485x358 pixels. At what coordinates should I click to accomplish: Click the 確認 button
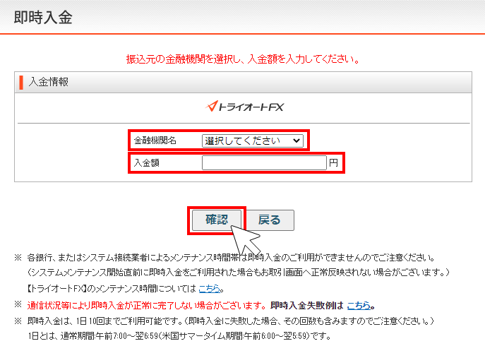[217, 220]
